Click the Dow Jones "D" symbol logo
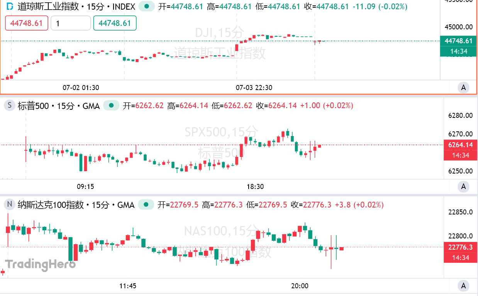Viewport: 478px width, 296px height. [10, 7]
